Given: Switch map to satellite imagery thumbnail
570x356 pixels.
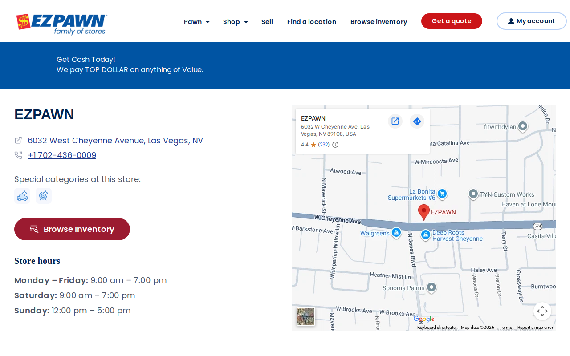Looking at the screenshot, I should click(306, 316).
